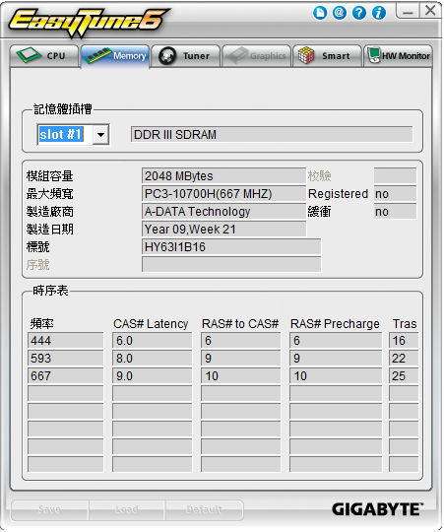Click the Tras value 25 cell
The image size is (444, 532).
pyautogui.click(x=404, y=376)
